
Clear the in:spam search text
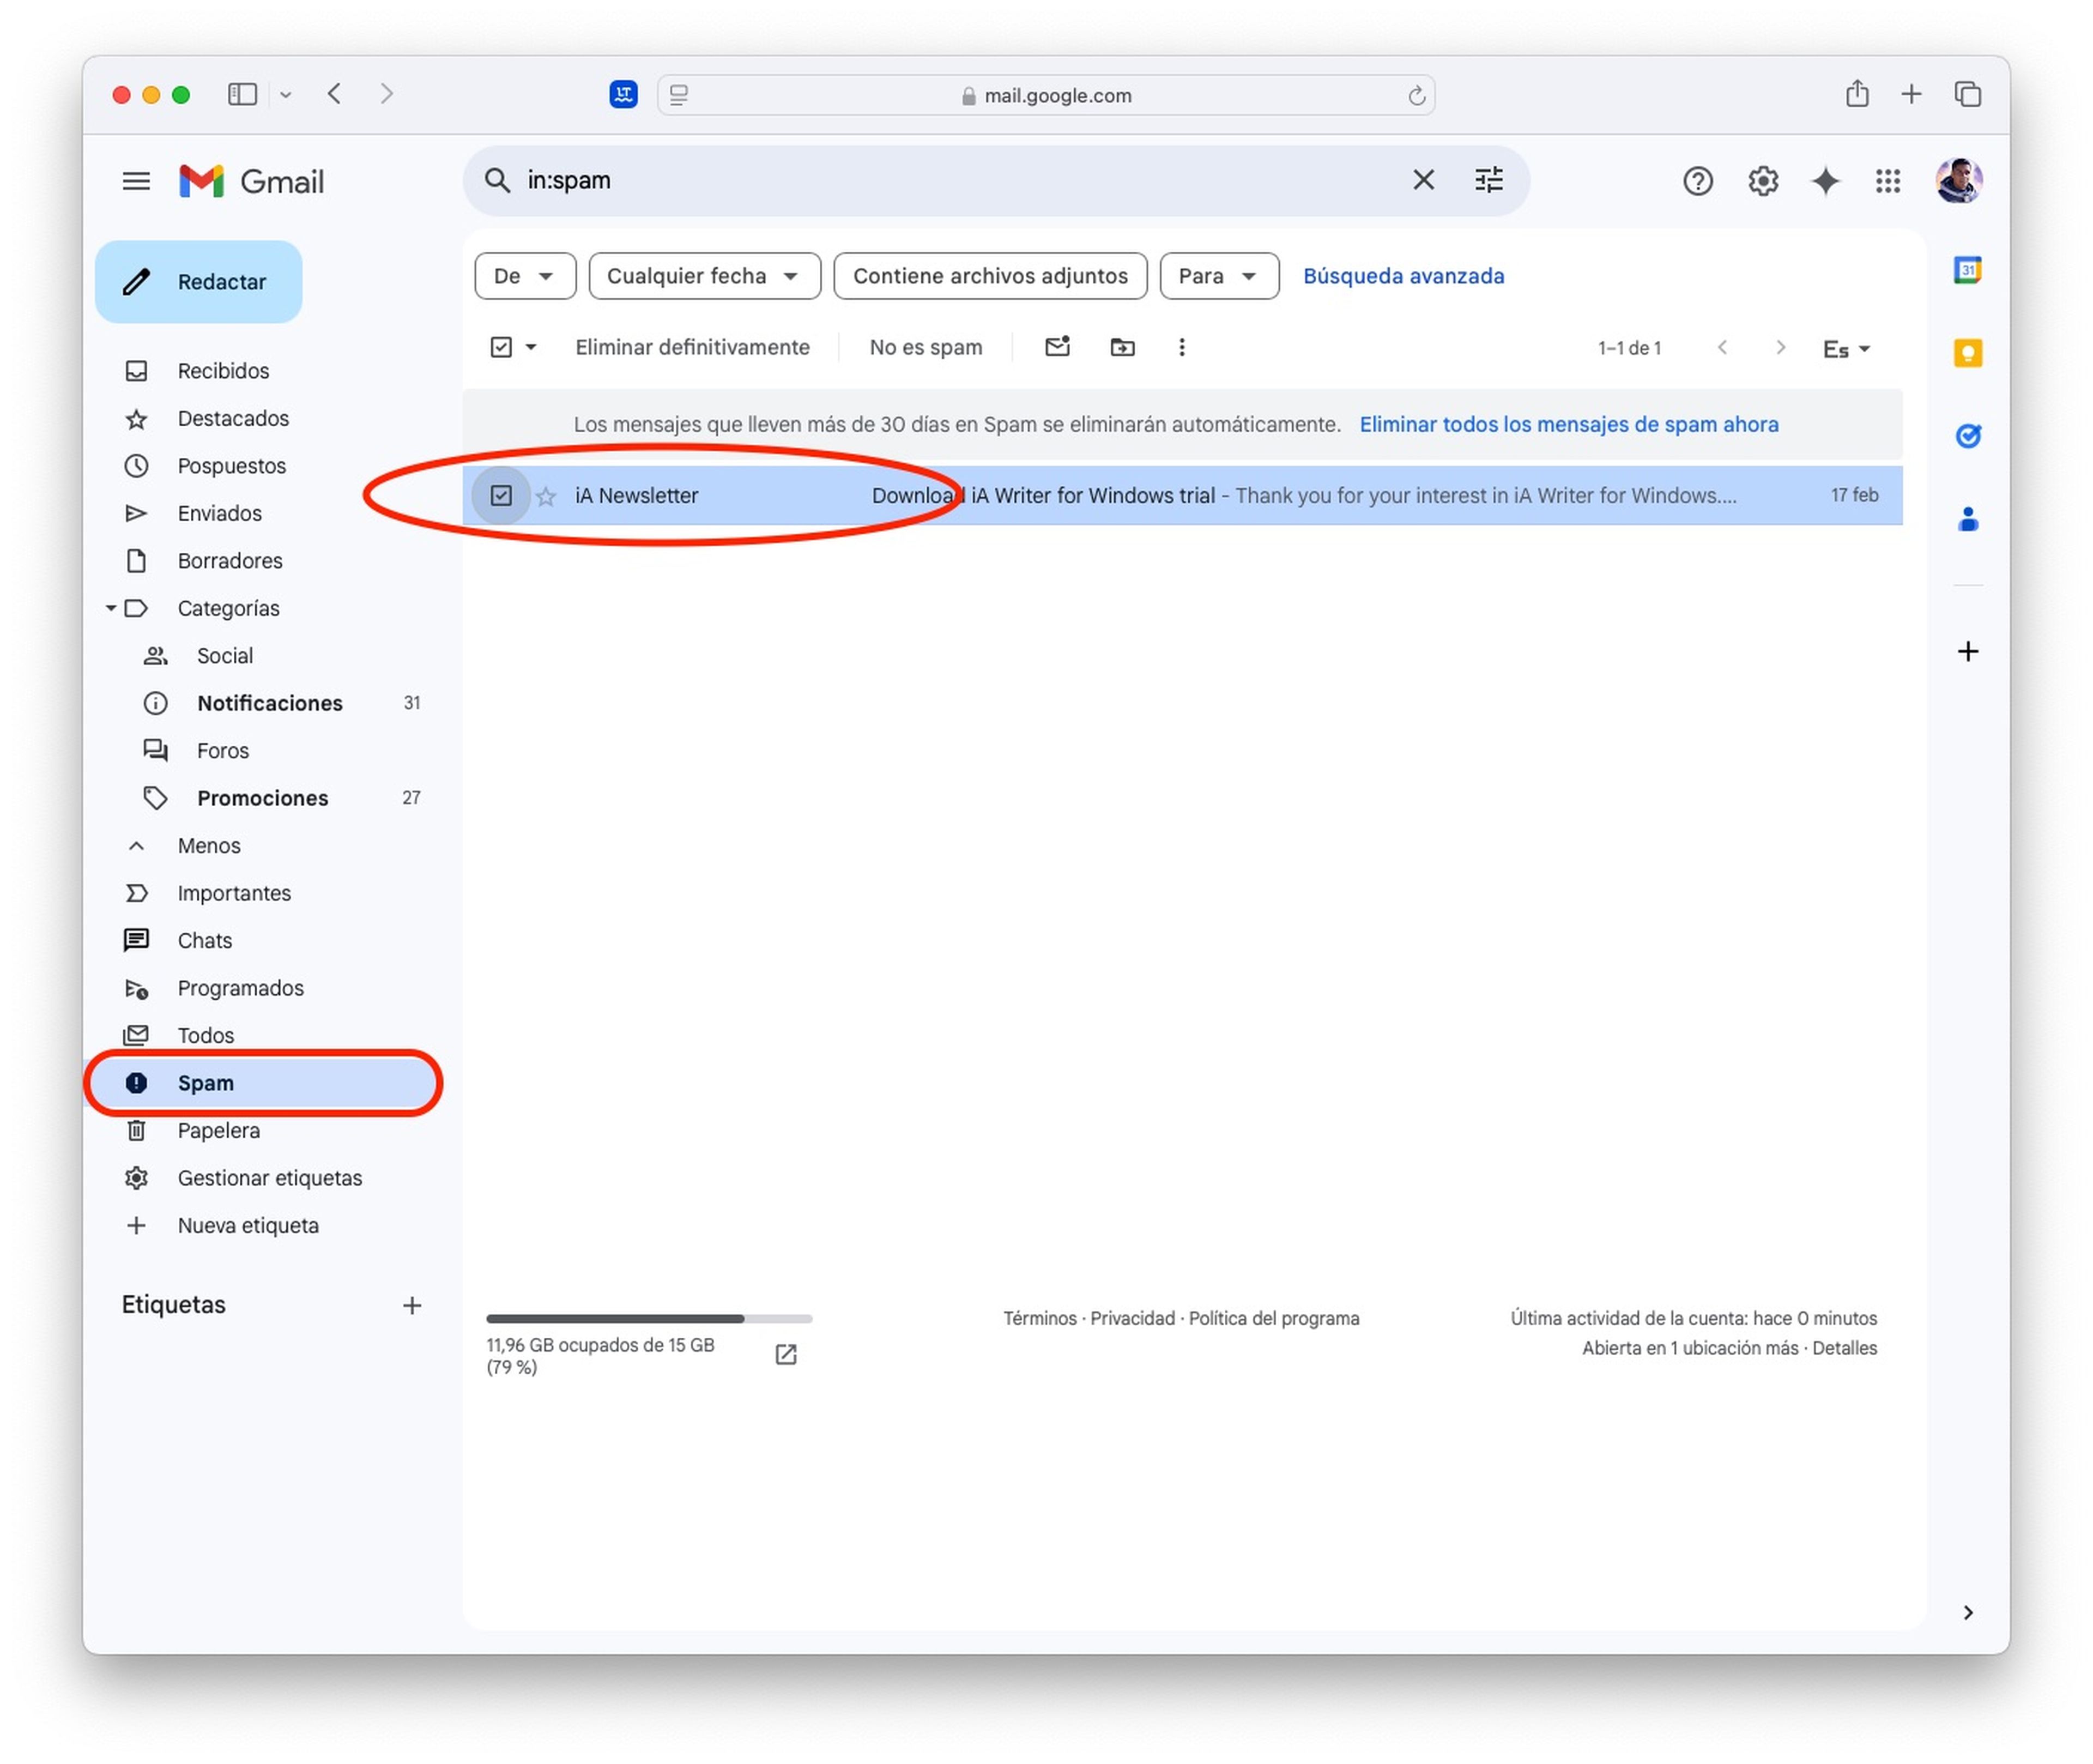[x=1423, y=180]
